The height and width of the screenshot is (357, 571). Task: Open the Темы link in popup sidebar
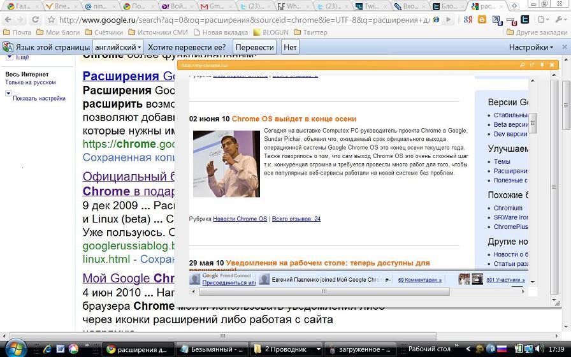pyautogui.click(x=502, y=161)
